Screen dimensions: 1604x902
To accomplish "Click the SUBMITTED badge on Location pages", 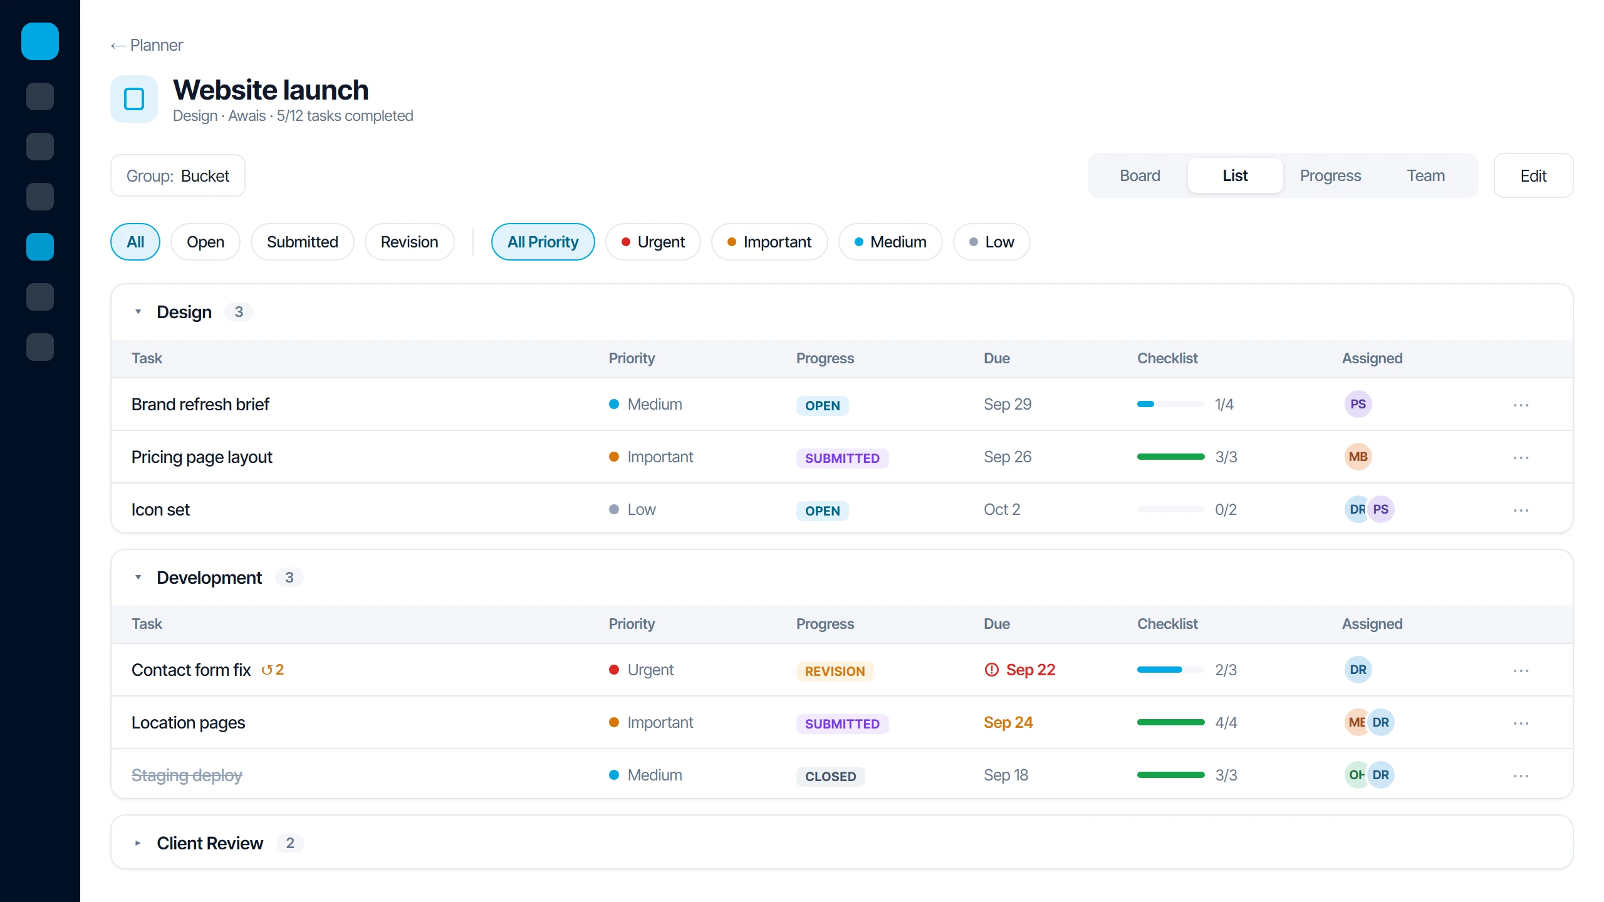I will pyautogui.click(x=842, y=723).
